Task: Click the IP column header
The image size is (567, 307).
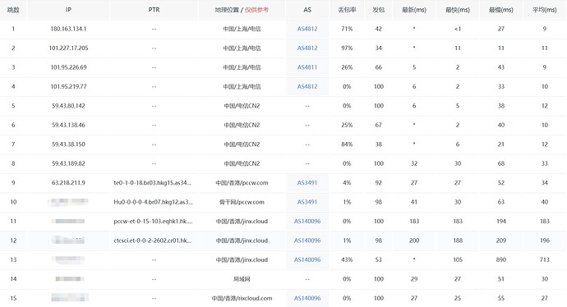Action: [68, 10]
